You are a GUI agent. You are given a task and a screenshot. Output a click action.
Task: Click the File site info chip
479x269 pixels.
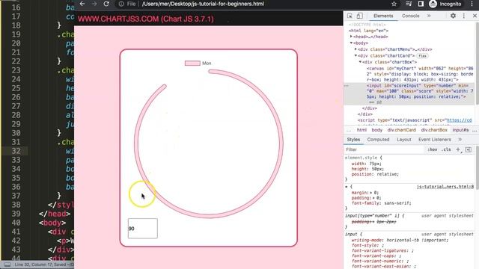coord(127,4)
